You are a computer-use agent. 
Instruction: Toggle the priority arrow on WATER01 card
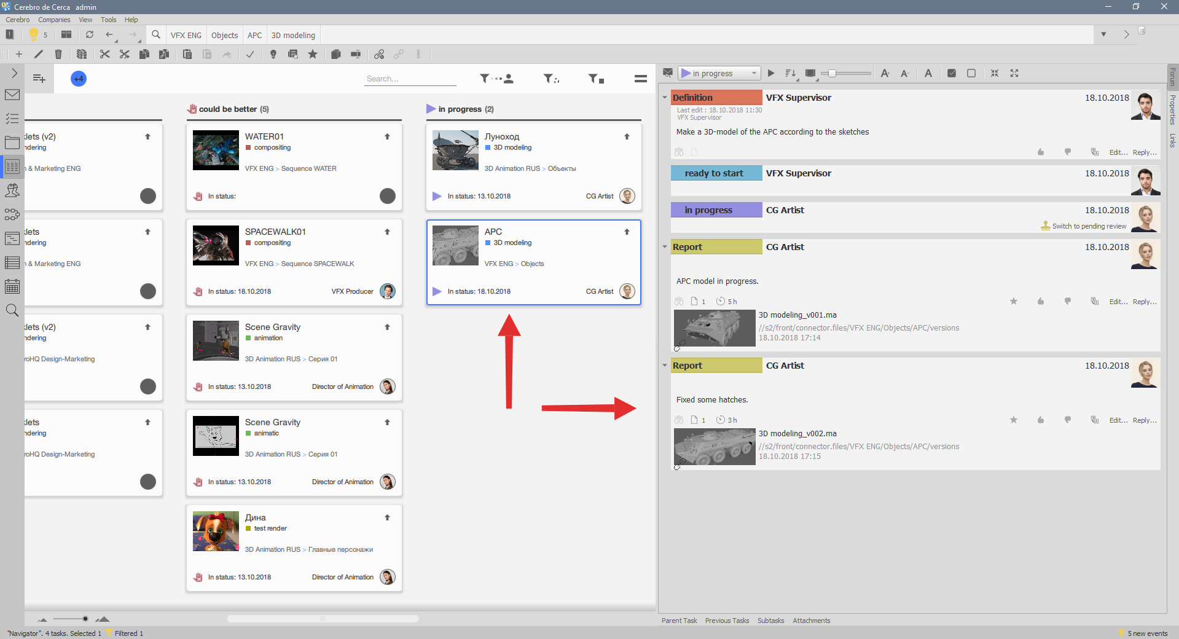coord(388,136)
